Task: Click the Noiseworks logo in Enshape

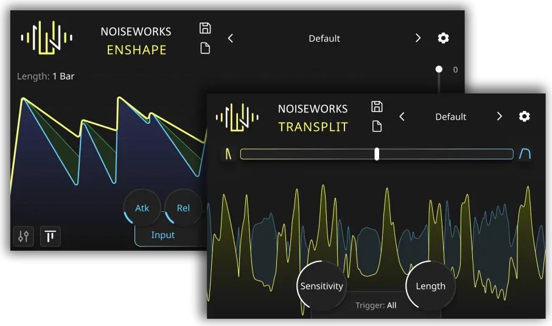Action: coord(46,38)
